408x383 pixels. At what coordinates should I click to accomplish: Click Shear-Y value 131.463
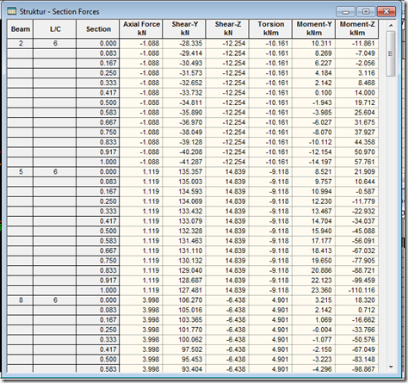184,241
